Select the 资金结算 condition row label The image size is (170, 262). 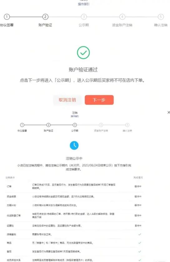coord(11,197)
